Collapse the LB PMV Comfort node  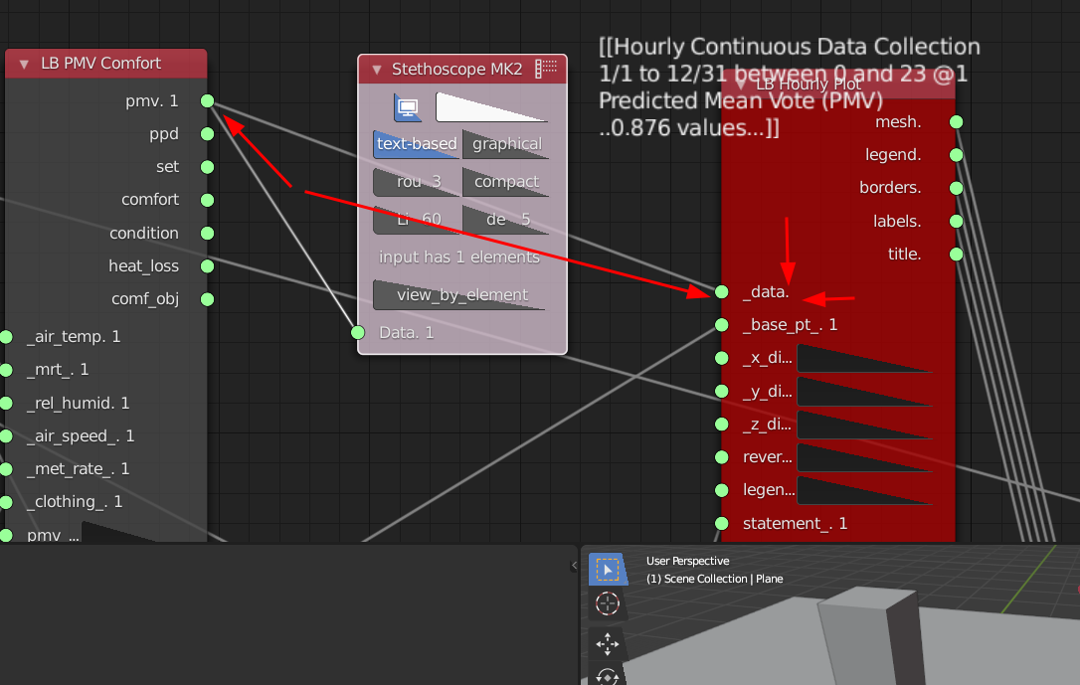pos(23,62)
